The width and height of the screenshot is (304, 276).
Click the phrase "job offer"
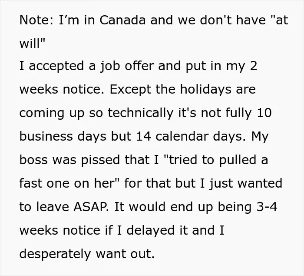click(x=127, y=66)
